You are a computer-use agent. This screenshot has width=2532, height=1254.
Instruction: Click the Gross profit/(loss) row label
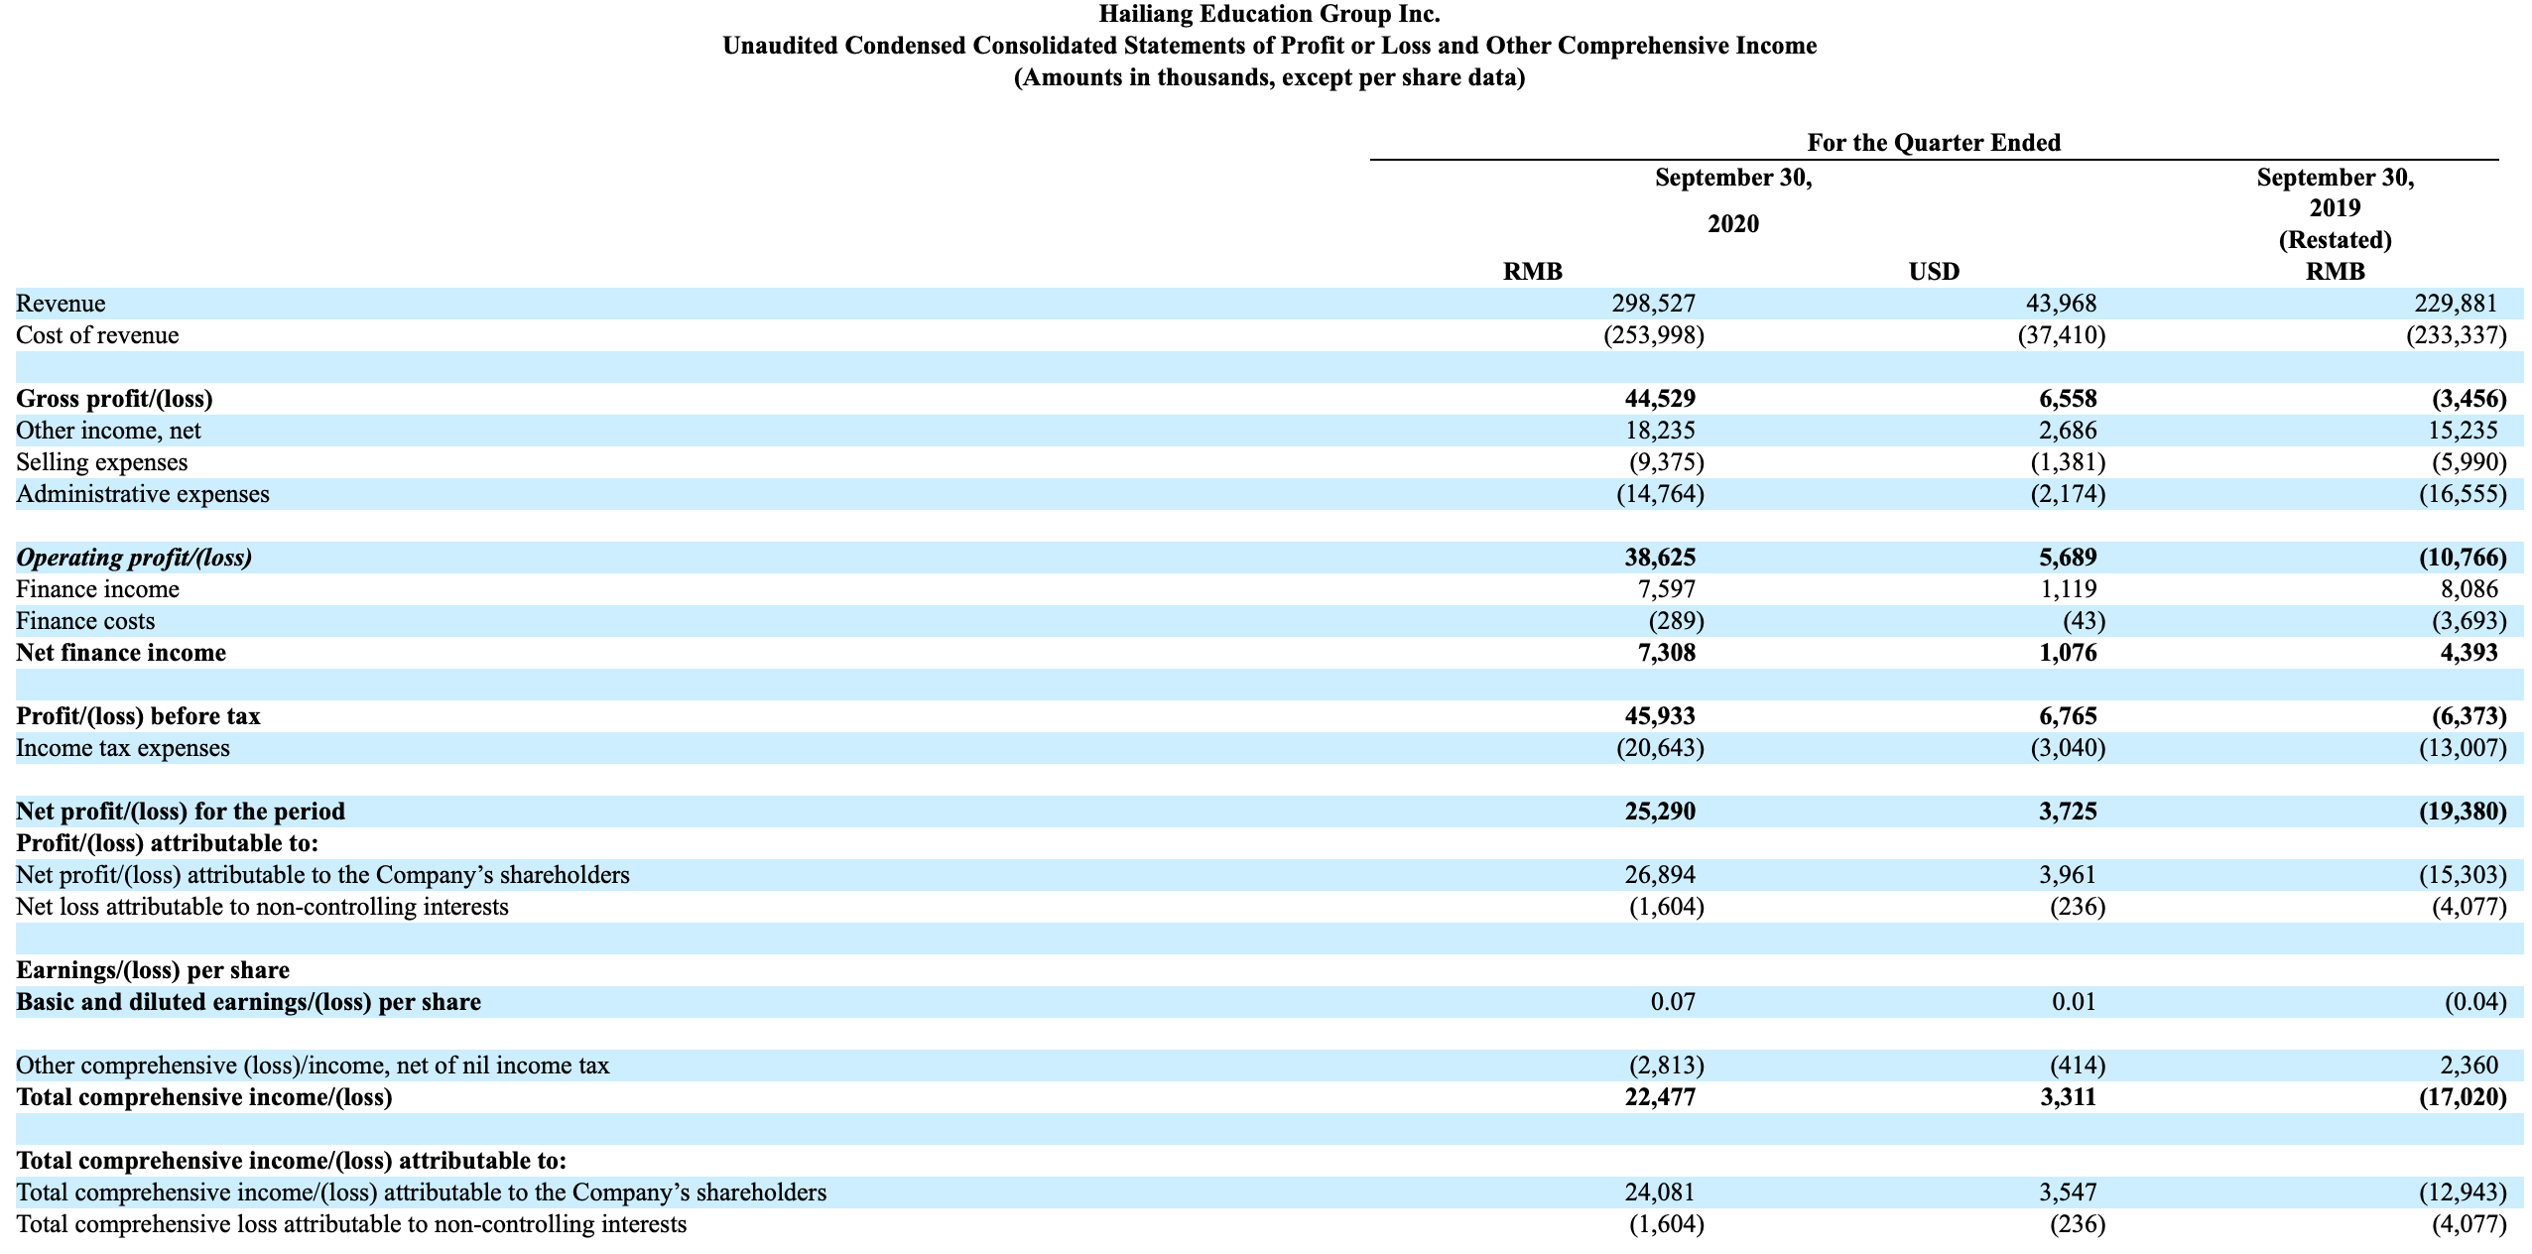click(114, 399)
